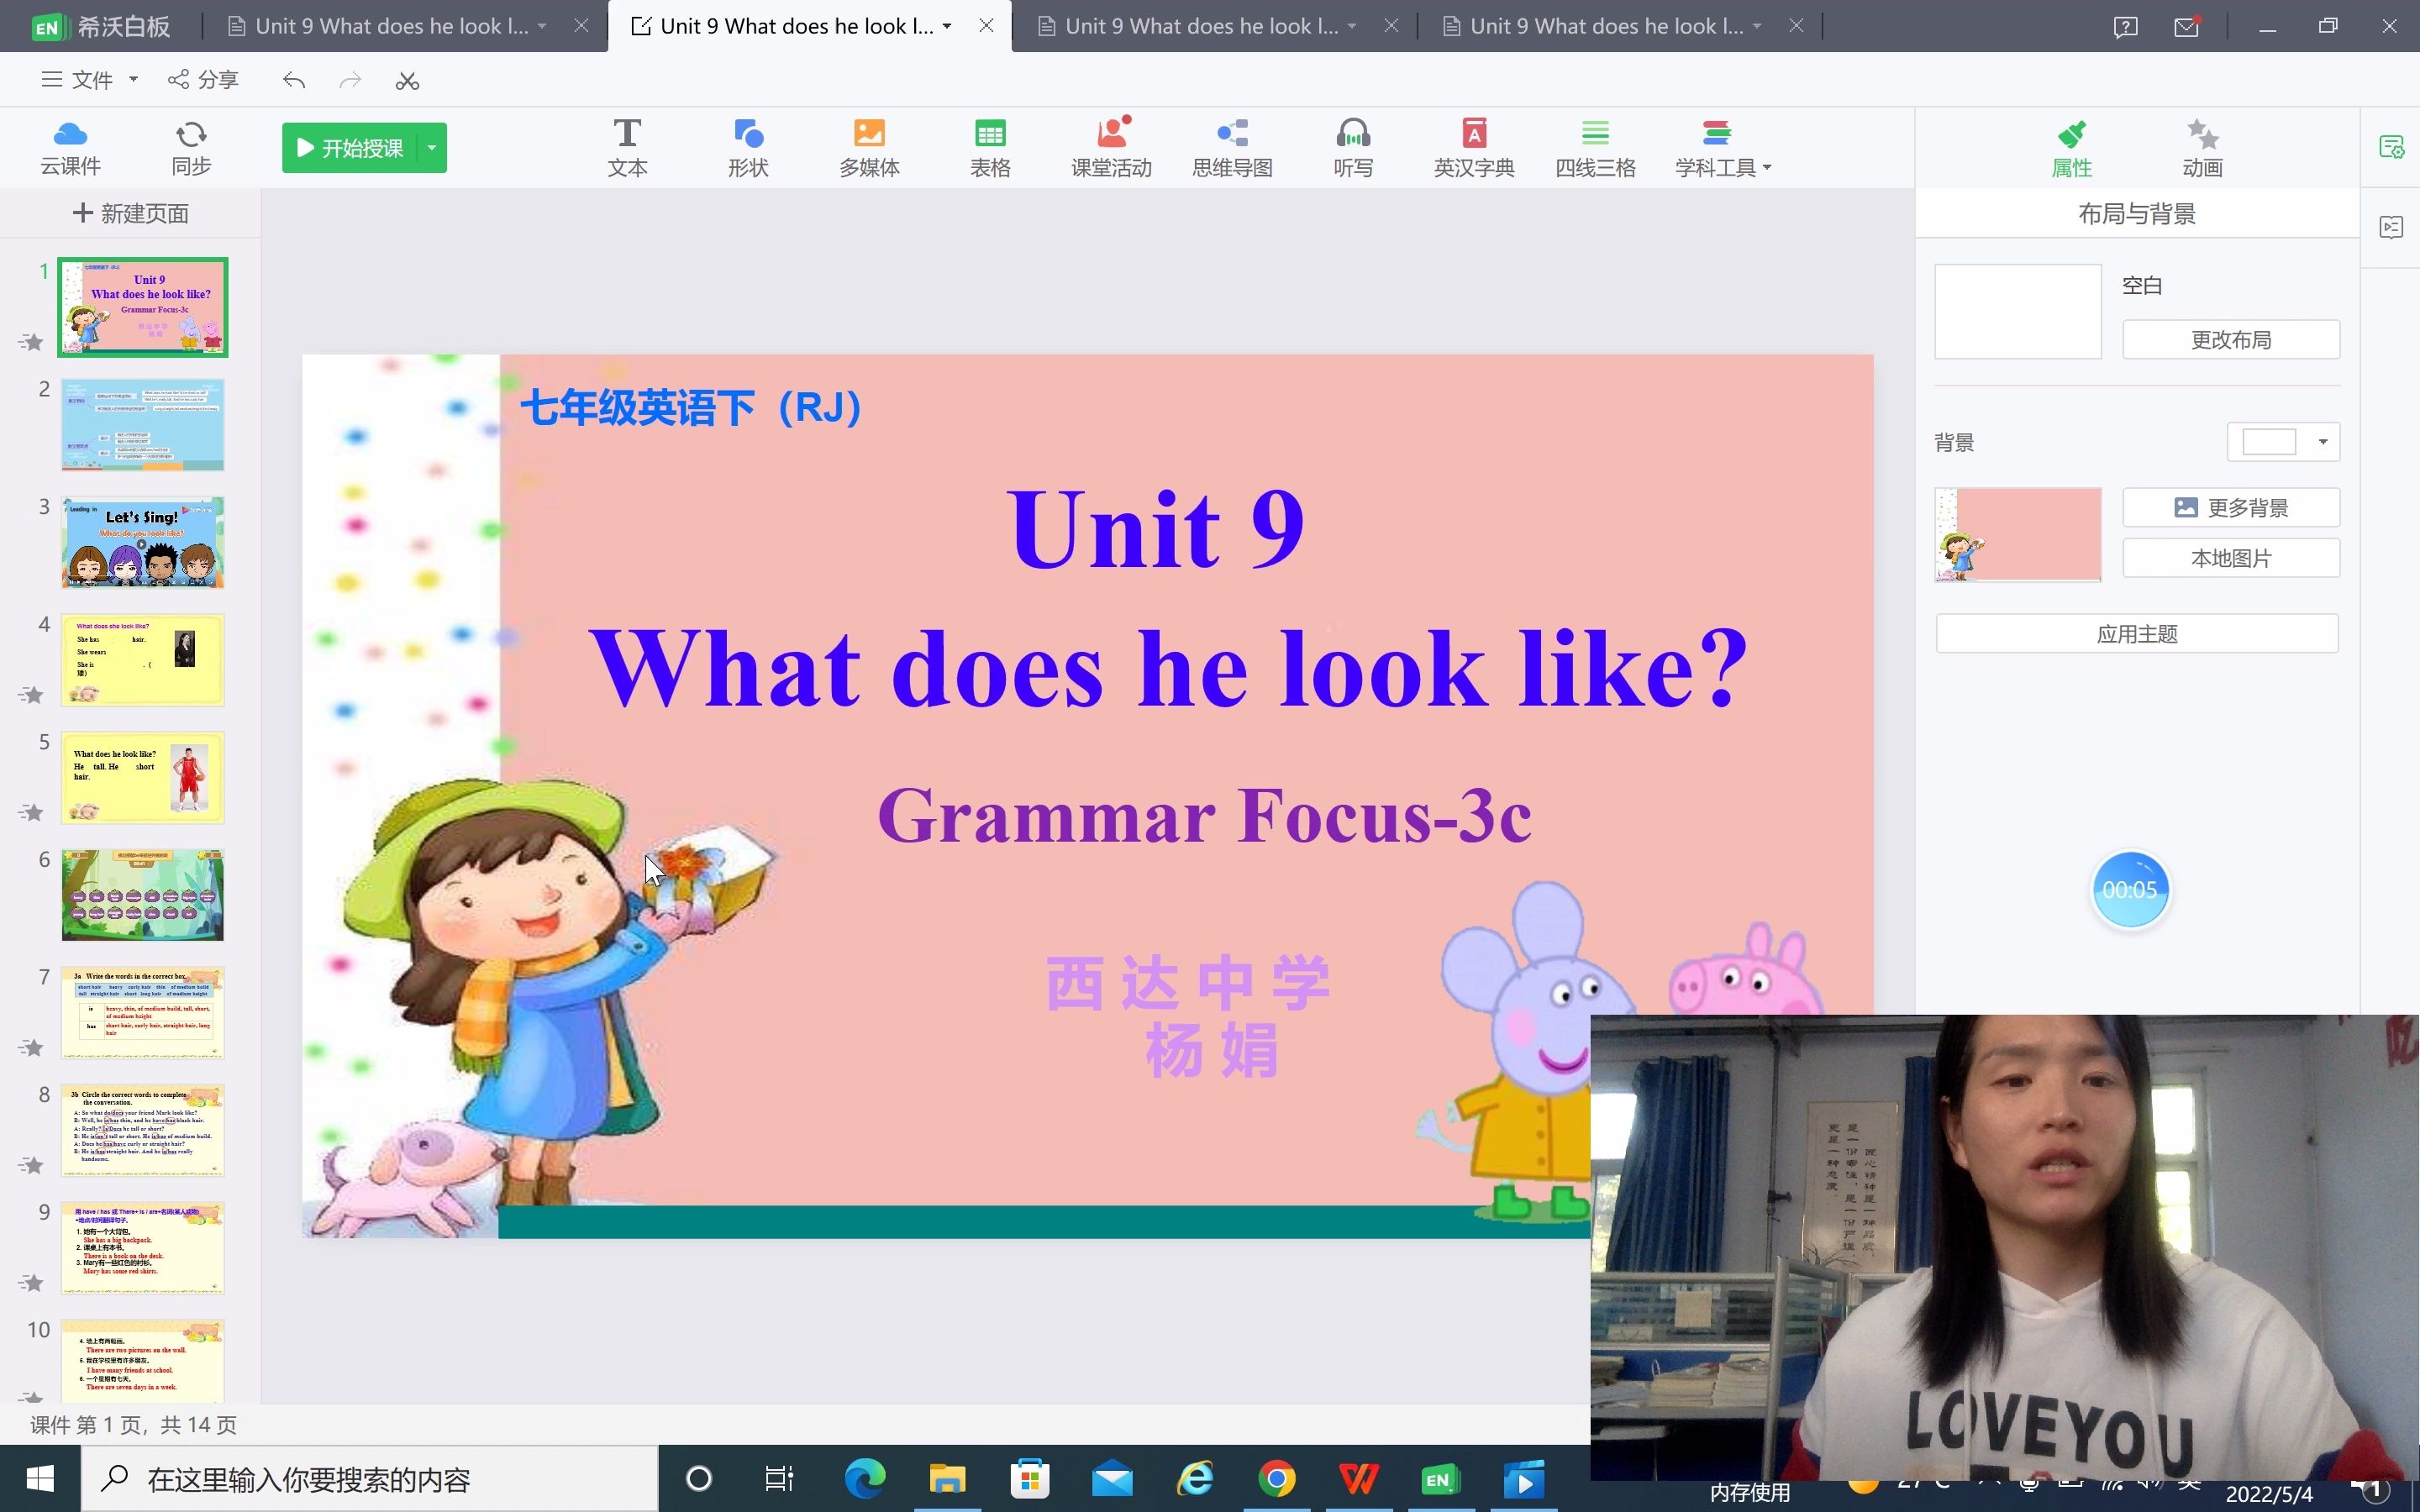Open File Explorer from the taskbar
This screenshot has height=1512, width=2420.
point(947,1479)
